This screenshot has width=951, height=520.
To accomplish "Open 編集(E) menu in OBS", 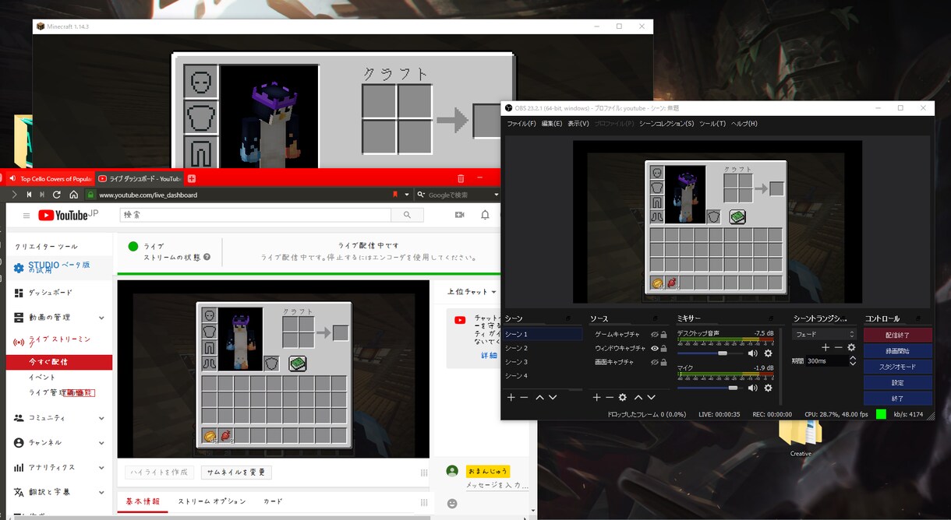I will point(552,124).
